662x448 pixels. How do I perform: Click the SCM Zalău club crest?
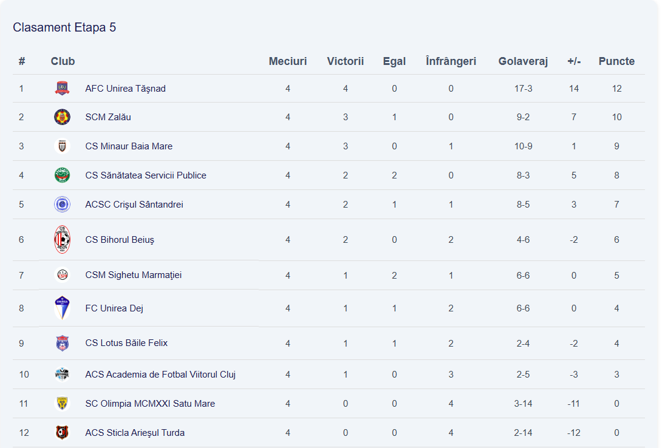[62, 117]
